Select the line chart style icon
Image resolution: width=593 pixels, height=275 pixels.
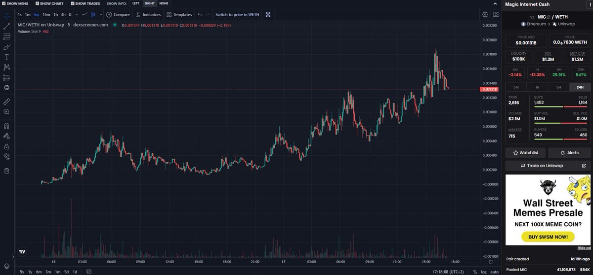pyautogui.click(x=85, y=15)
